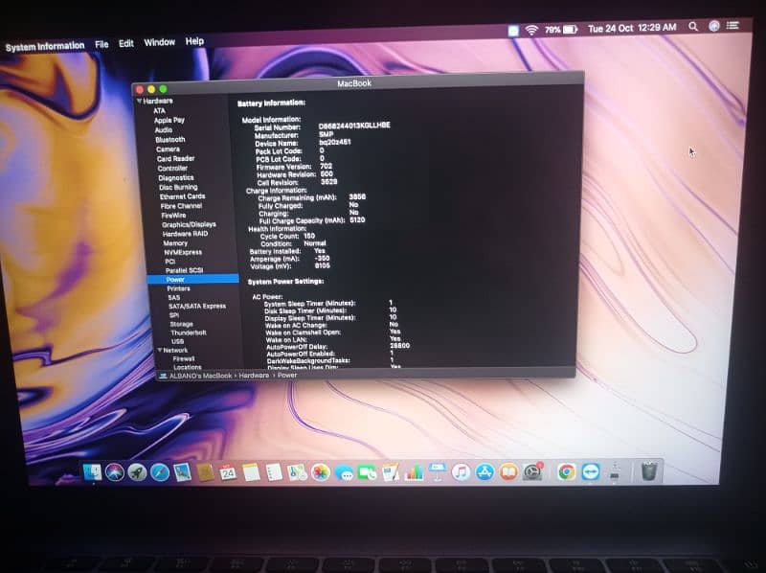Collapse the Hardware section triangle
Viewport: 766px width, 573px height.
(x=139, y=101)
